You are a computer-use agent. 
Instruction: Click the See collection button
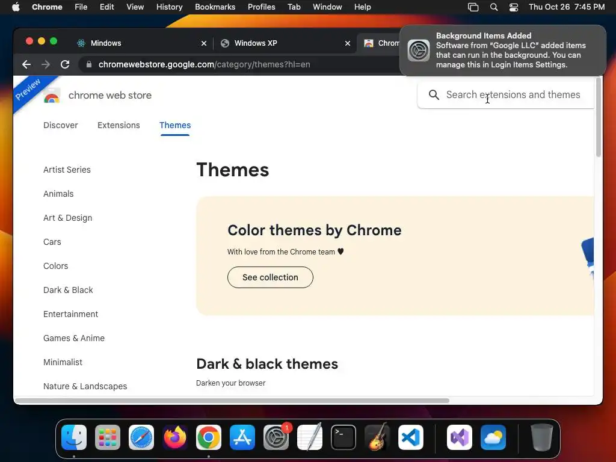(270, 277)
